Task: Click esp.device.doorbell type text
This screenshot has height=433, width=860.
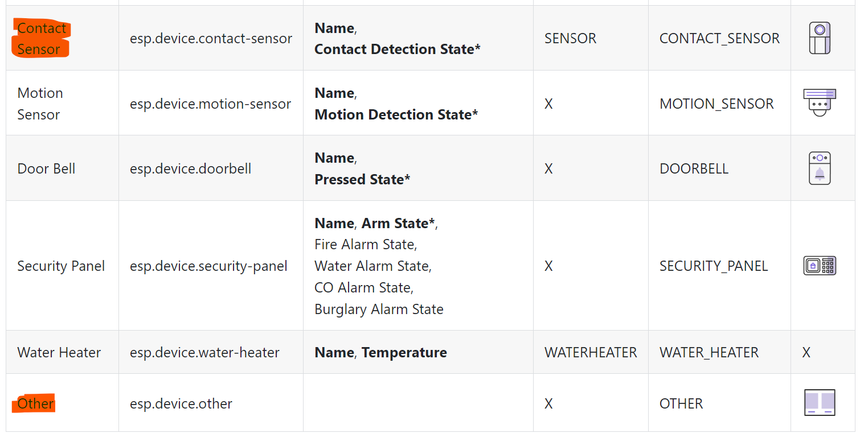Action: click(190, 168)
